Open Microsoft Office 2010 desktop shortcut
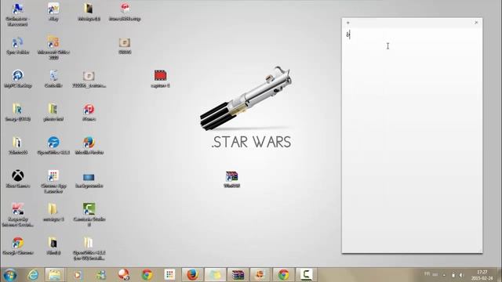The image size is (502, 282). [x=53, y=47]
